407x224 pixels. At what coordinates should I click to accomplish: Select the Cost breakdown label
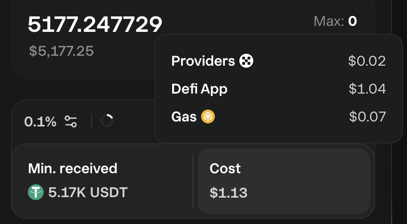coord(225,168)
